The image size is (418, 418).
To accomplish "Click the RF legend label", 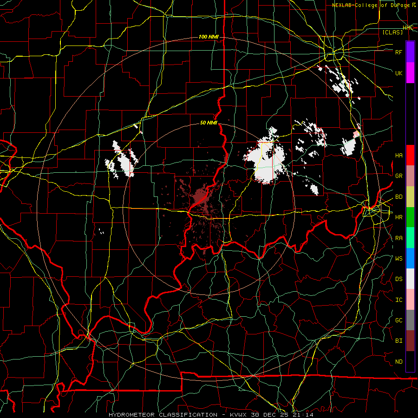I will [x=398, y=52].
